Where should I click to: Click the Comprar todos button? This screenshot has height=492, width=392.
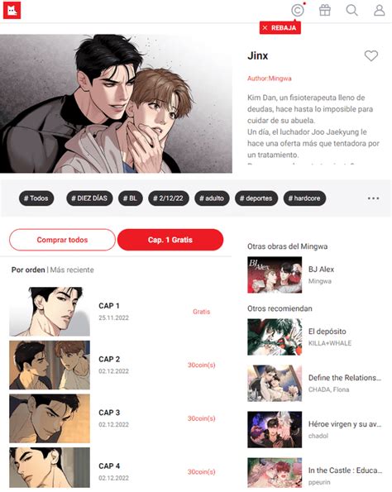[x=63, y=240]
